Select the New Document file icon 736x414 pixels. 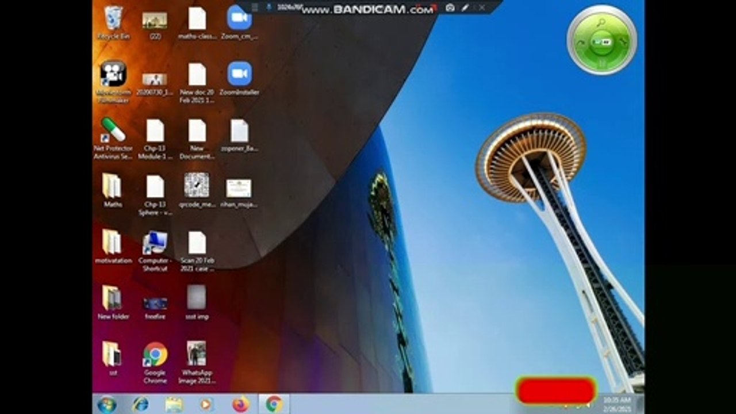pos(197,139)
